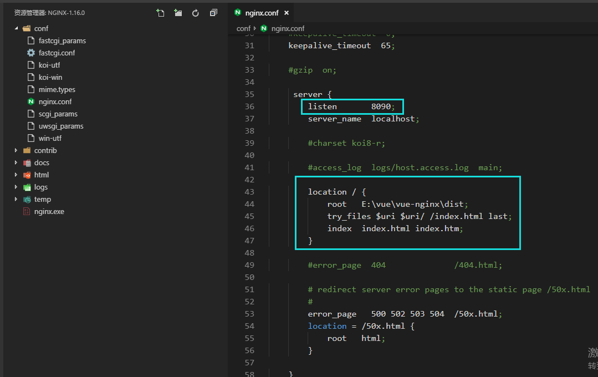Click the port value 8090

381,106
